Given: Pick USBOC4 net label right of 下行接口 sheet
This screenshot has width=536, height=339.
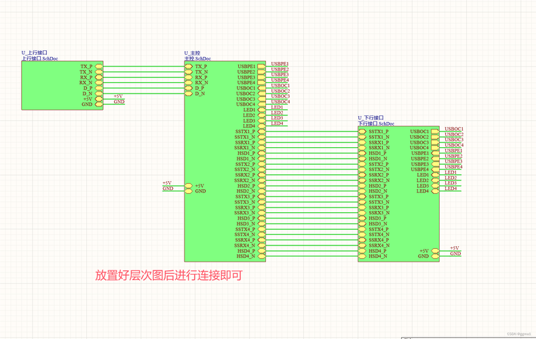Looking at the screenshot, I should [x=454, y=145].
